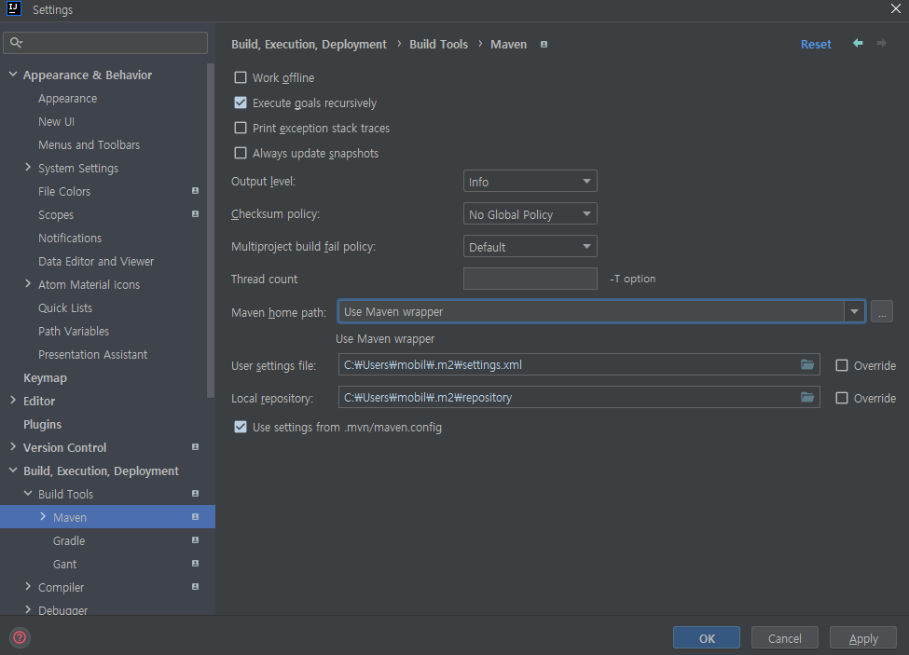Screen dimensions: 909x655
Task: Click the Reset link
Action: (x=816, y=45)
